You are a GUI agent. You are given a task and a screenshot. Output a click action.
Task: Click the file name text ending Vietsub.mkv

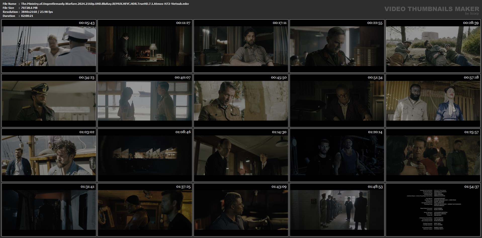coord(105,4)
